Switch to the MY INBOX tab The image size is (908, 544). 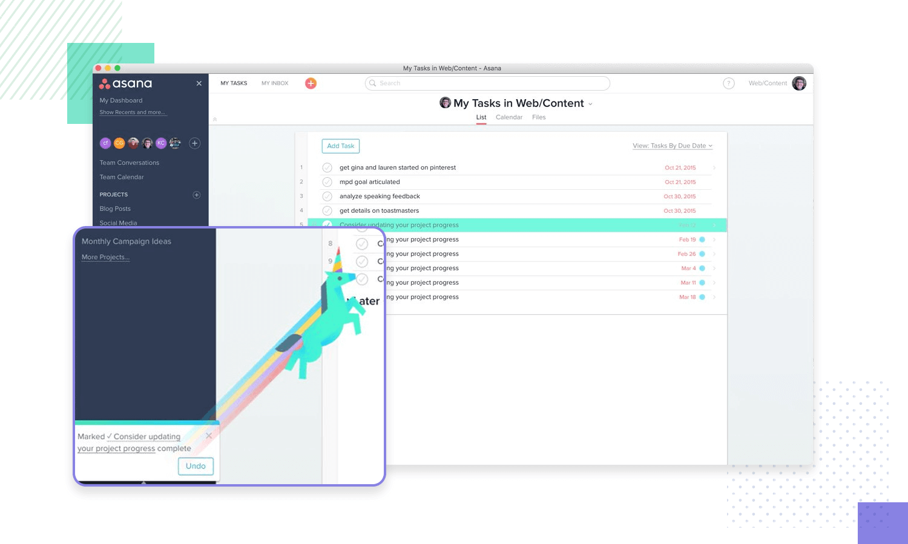pyautogui.click(x=275, y=83)
